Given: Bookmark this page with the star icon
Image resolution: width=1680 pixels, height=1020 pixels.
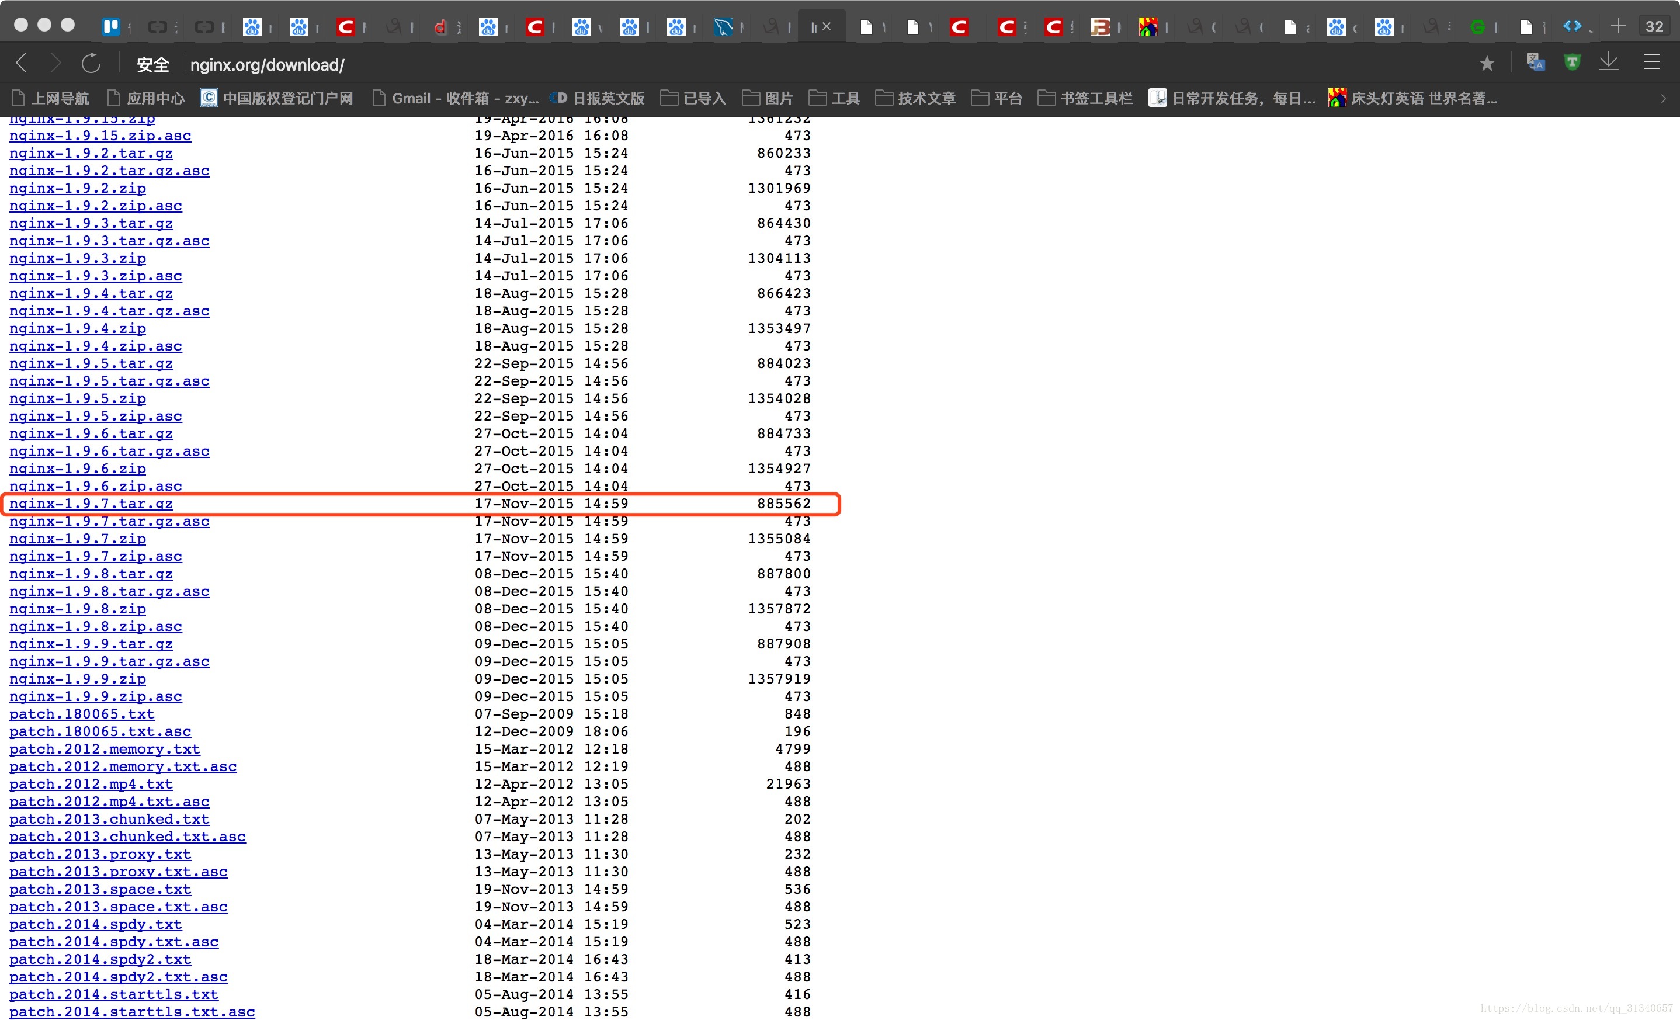Looking at the screenshot, I should (1487, 64).
